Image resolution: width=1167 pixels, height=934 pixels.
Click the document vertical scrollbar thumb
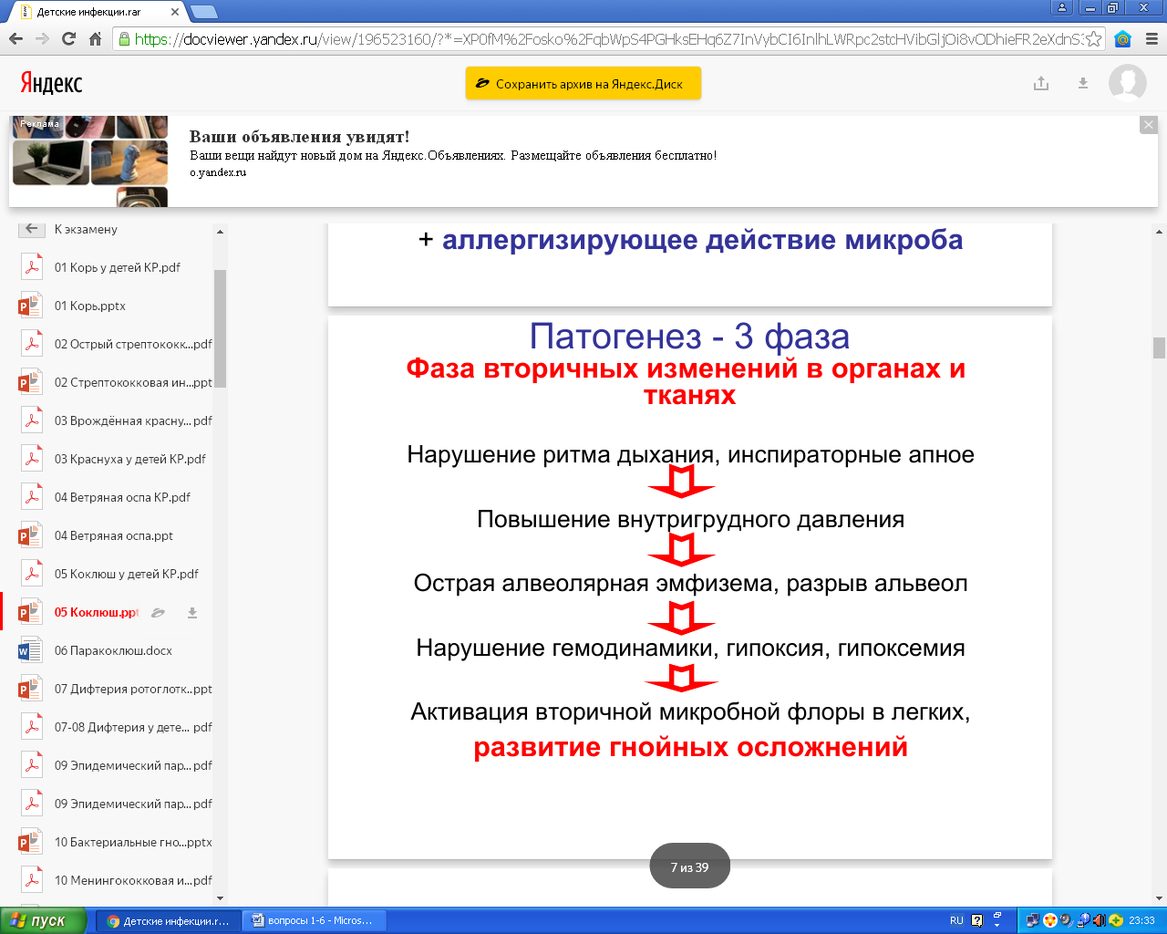pyautogui.click(x=1159, y=348)
